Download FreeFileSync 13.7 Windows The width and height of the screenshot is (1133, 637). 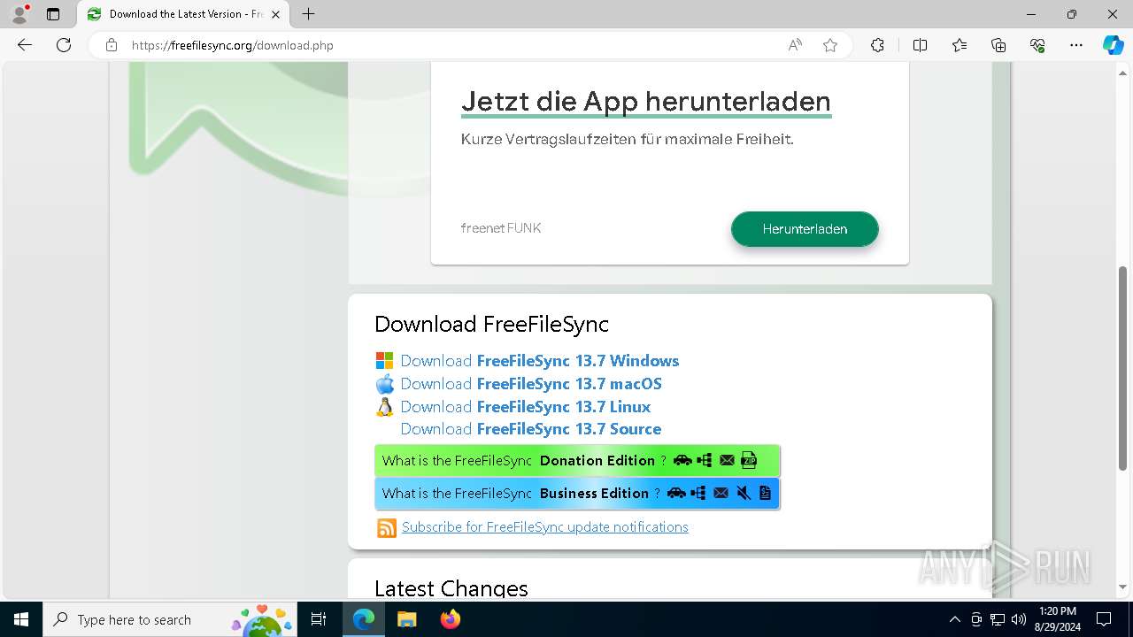540,361
